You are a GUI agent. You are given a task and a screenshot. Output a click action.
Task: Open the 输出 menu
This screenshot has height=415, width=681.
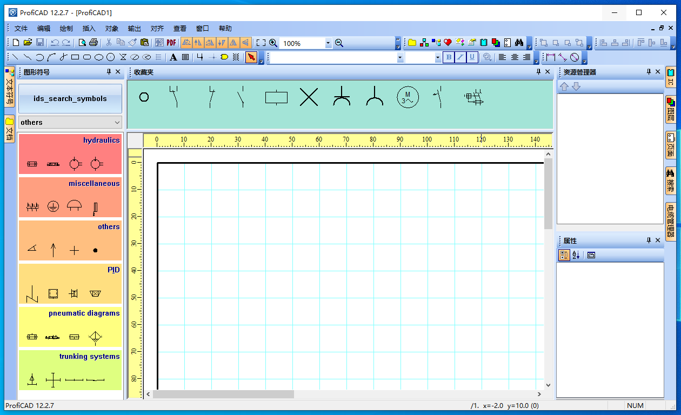point(134,29)
